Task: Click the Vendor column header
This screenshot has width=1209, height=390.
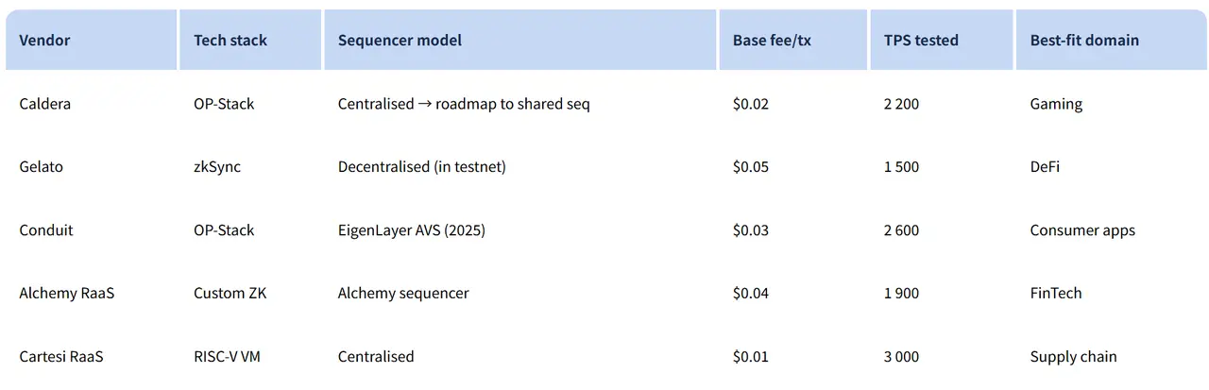Action: click(x=44, y=41)
